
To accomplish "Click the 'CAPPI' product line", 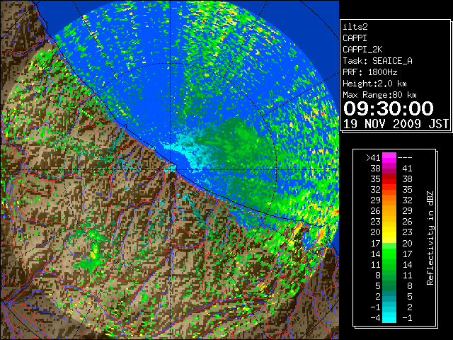I will pyautogui.click(x=355, y=38).
